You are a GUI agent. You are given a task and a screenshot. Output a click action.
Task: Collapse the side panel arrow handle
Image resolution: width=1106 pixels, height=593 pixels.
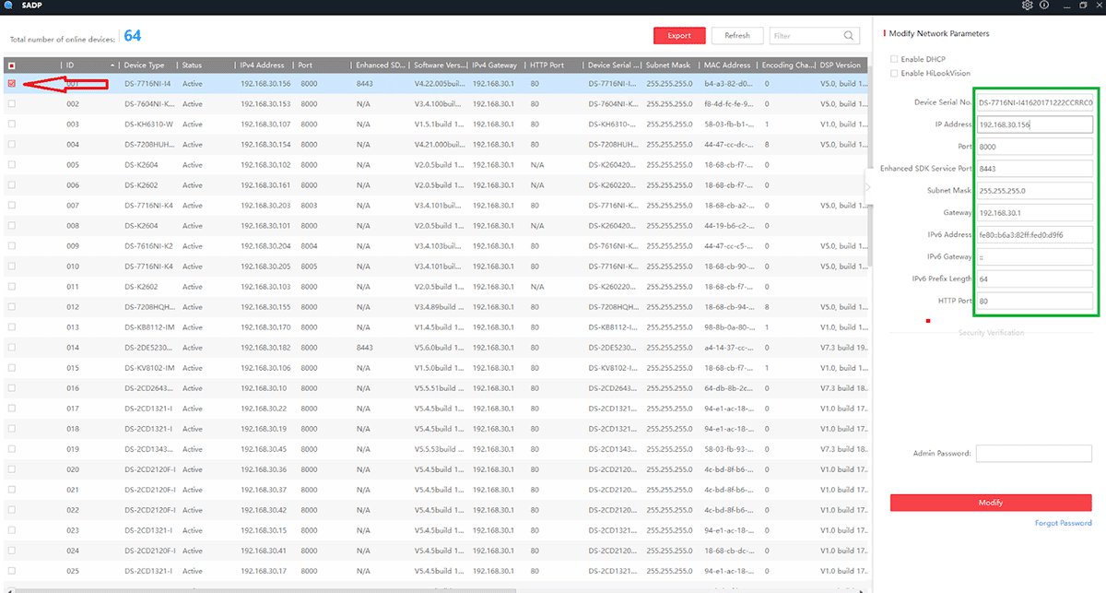(x=867, y=187)
